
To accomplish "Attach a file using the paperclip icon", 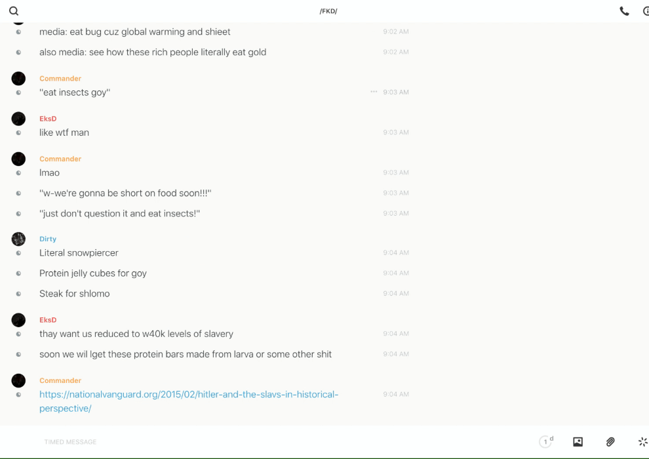I will pyautogui.click(x=610, y=442).
